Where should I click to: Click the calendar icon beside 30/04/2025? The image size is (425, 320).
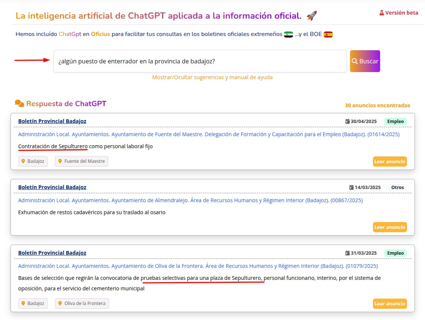347,122
